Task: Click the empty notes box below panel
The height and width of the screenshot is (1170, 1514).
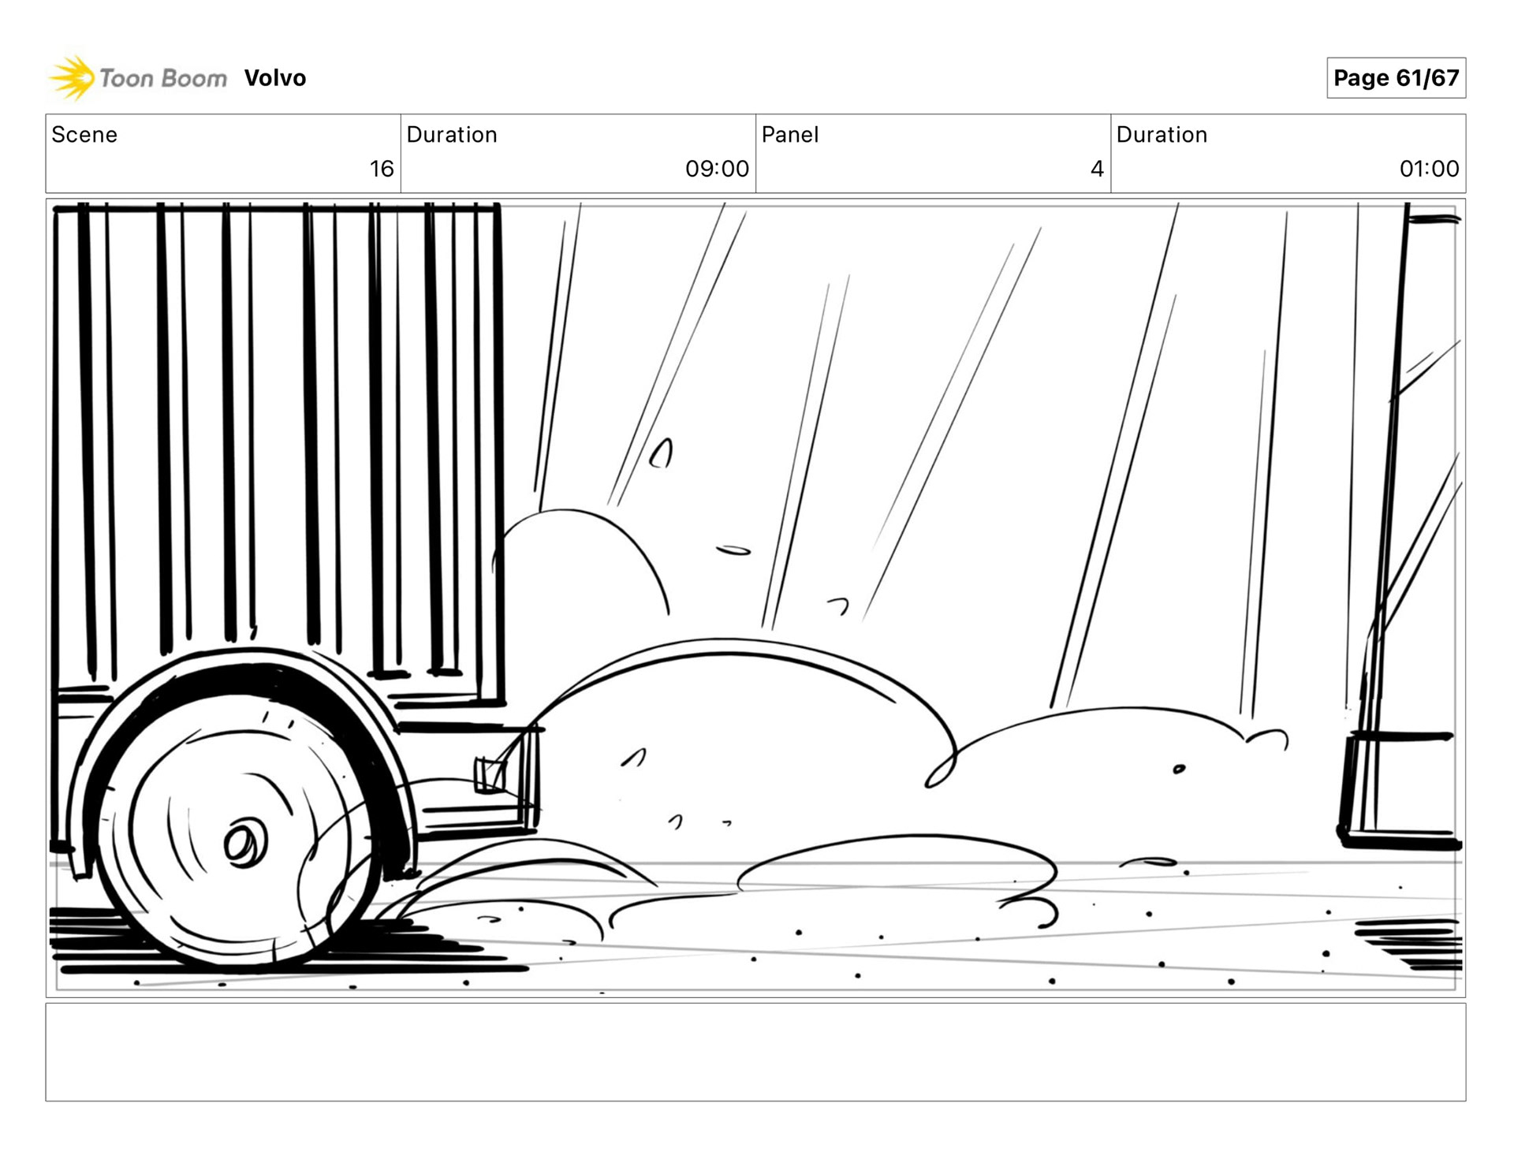Action: (x=755, y=1052)
